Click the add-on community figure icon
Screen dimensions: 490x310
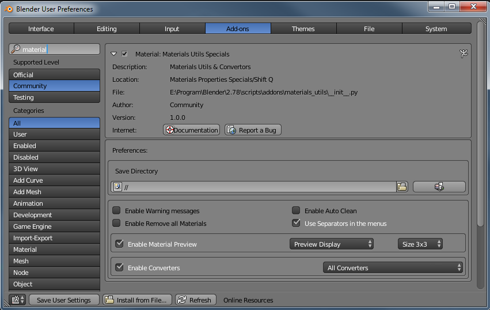tap(464, 54)
